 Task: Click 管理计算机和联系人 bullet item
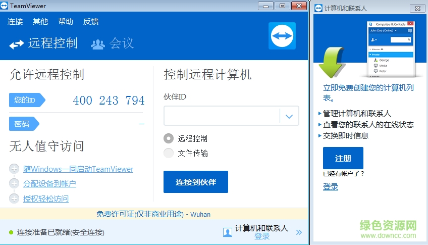click(x=357, y=113)
